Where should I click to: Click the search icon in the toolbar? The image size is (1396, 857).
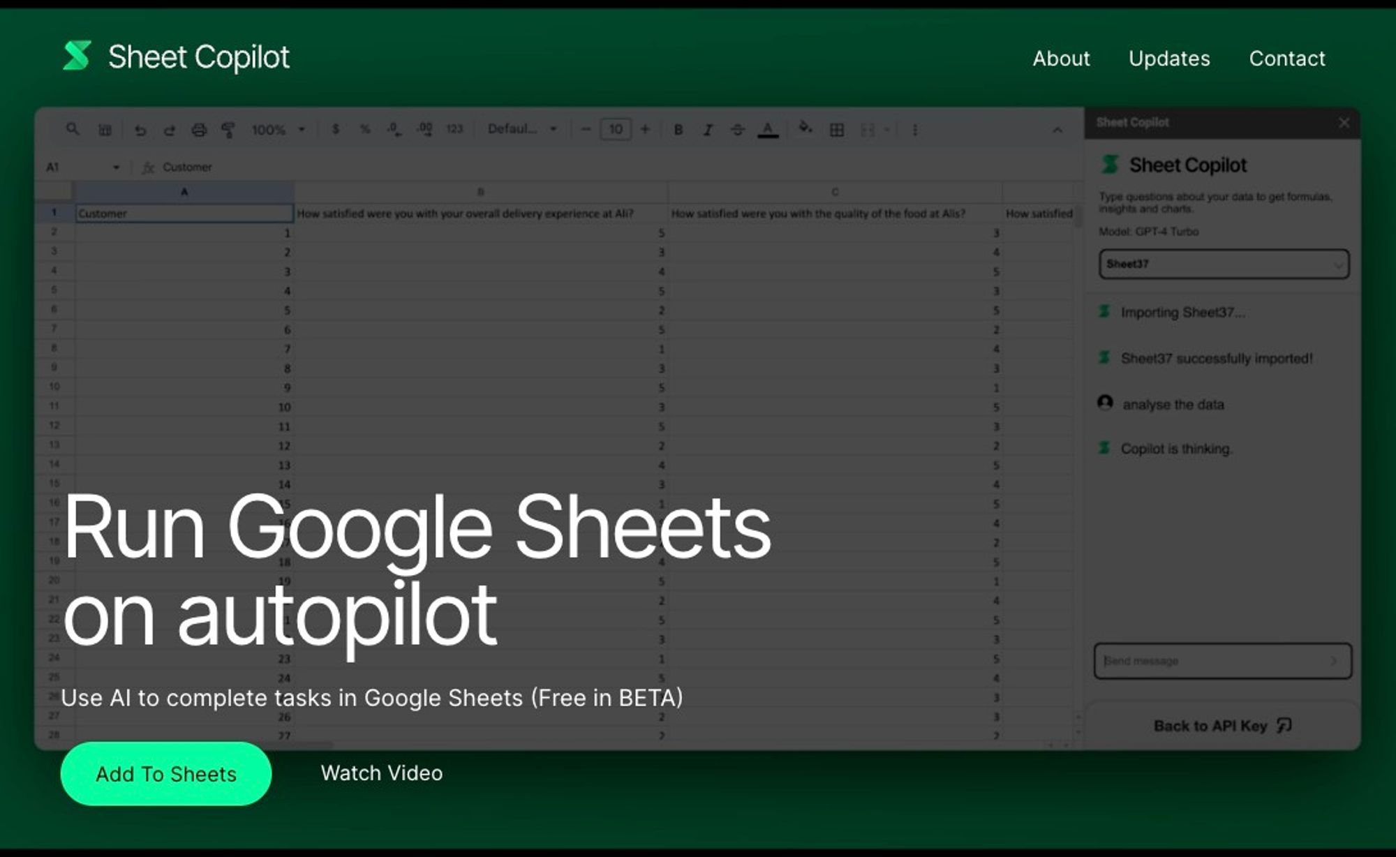73,129
